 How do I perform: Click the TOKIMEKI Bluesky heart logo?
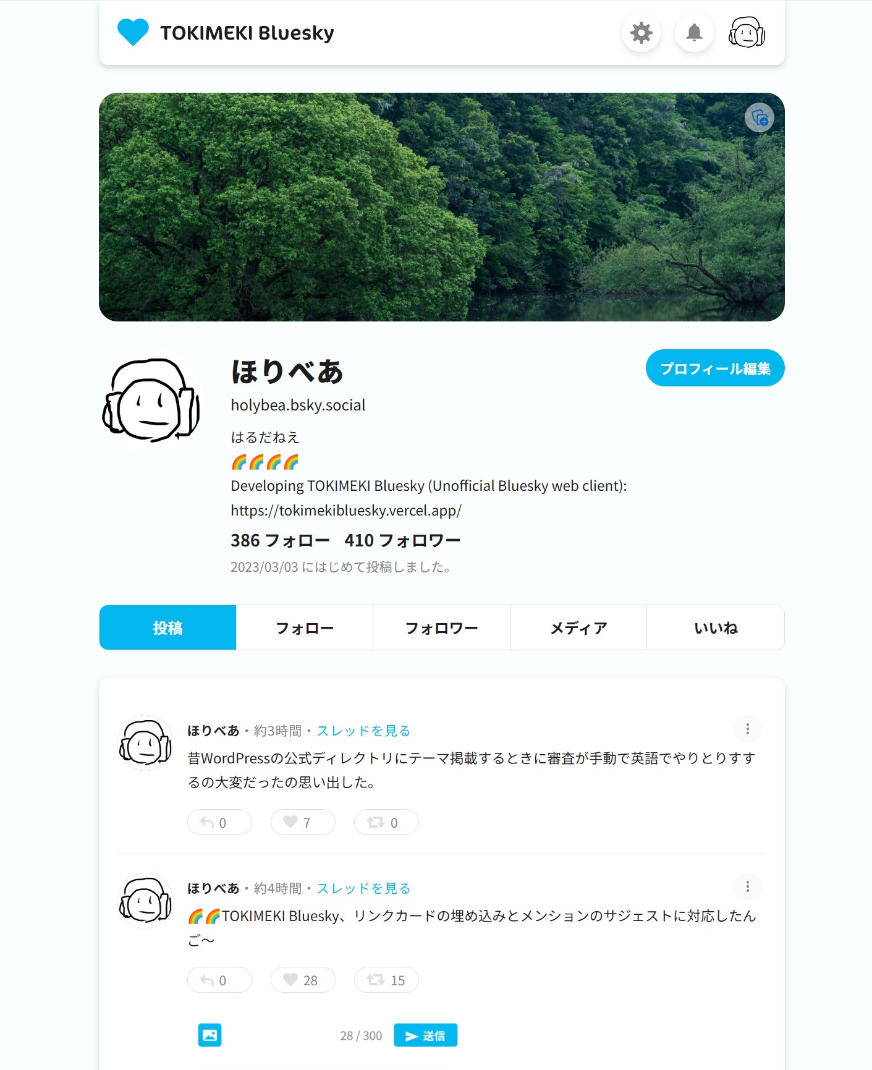coord(133,32)
